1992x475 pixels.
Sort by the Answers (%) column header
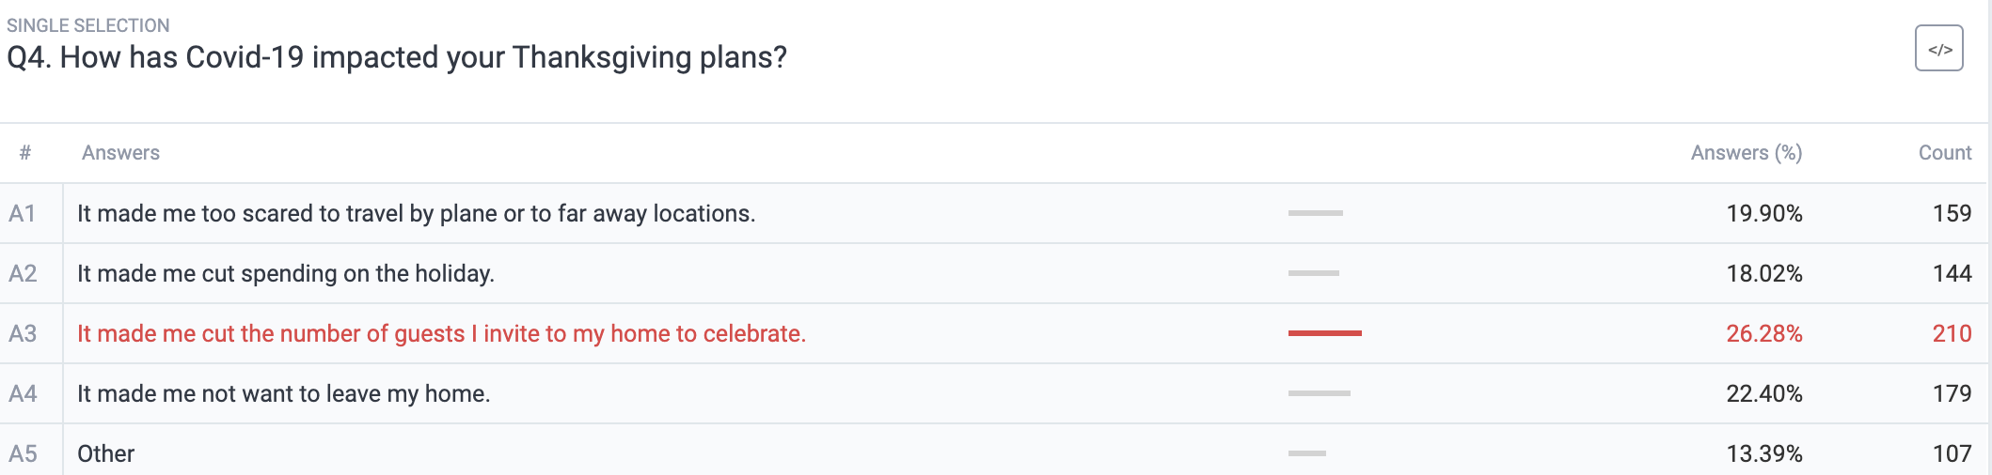[x=1747, y=153]
